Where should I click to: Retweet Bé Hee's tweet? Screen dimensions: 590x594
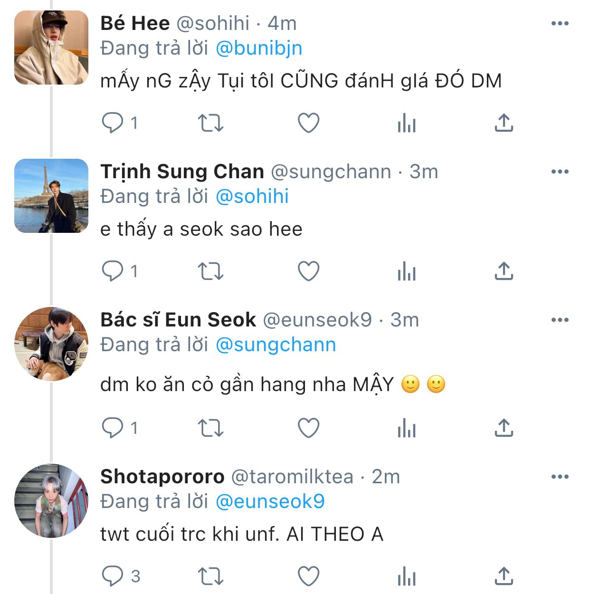tap(210, 123)
